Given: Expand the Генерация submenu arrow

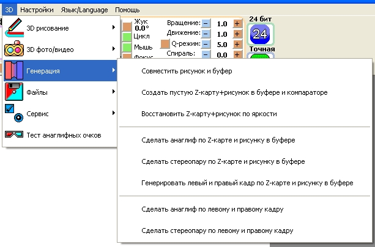Looking at the screenshot, I should point(114,70).
